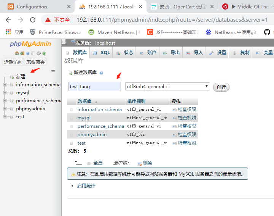
Task: Expand phpmyadmin node in navigation tree
Action: tap(5, 109)
